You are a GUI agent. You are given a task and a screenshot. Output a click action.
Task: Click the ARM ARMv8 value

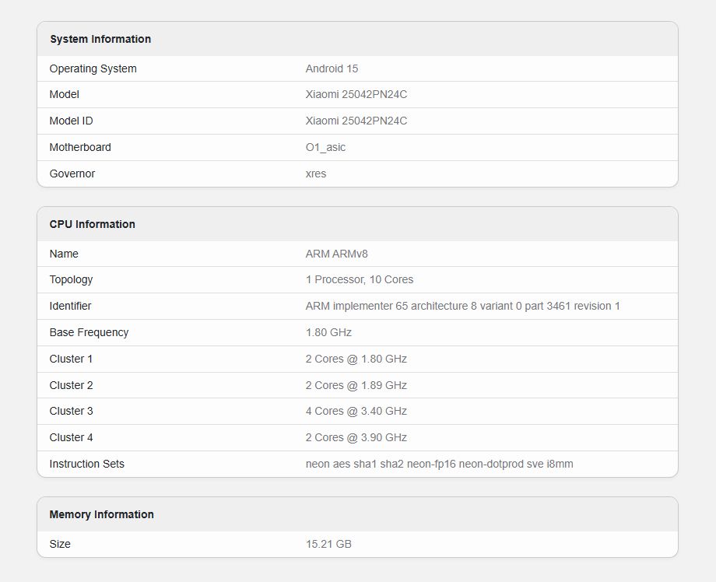click(336, 254)
